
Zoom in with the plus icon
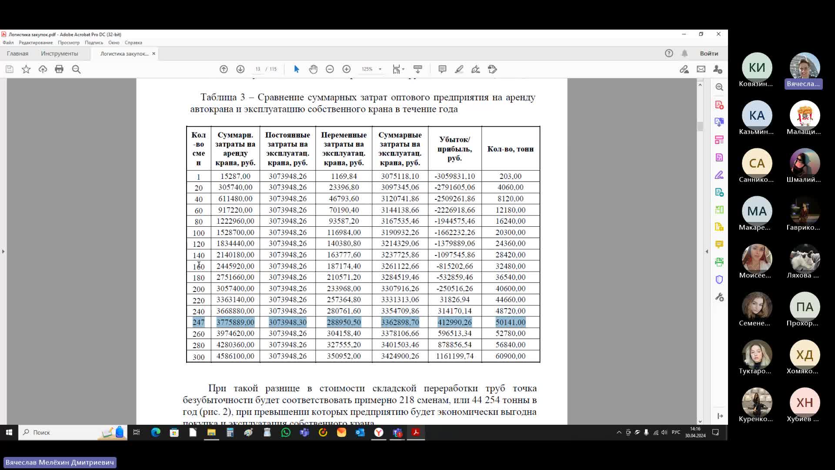[346, 69]
